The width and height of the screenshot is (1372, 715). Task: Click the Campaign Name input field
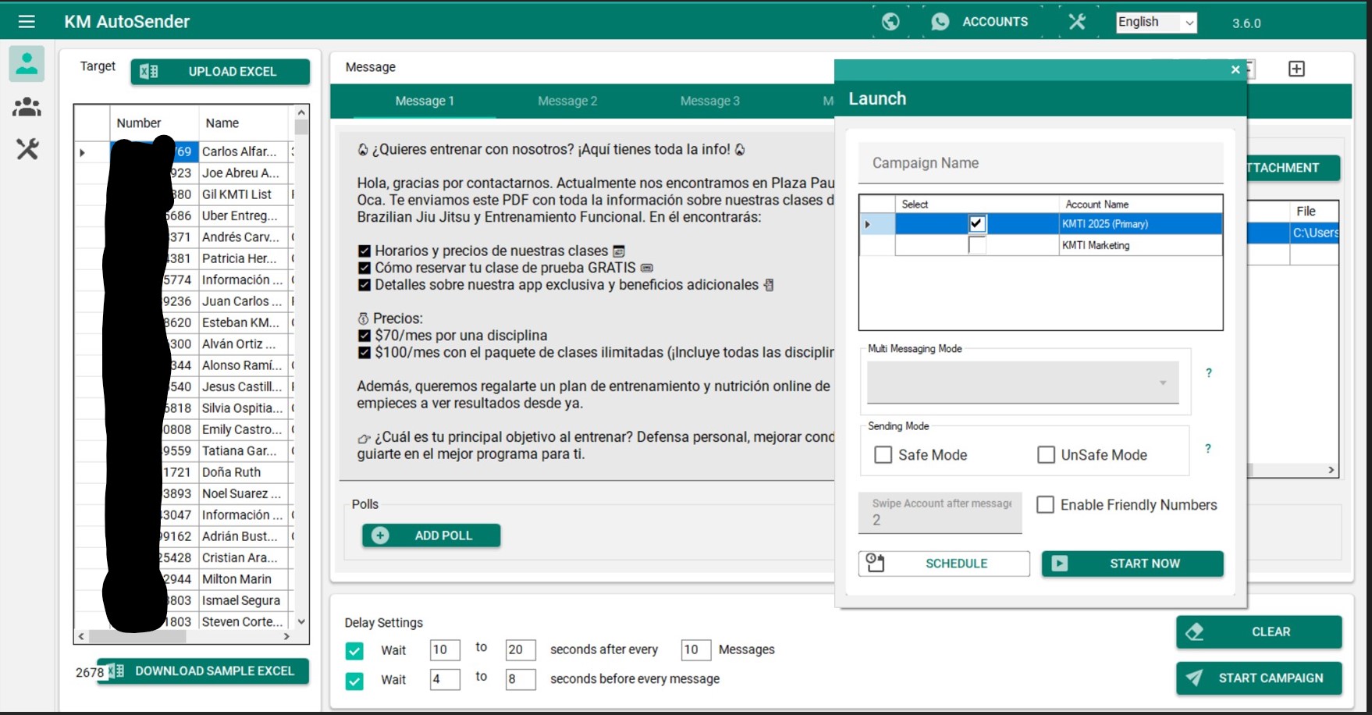point(1040,163)
